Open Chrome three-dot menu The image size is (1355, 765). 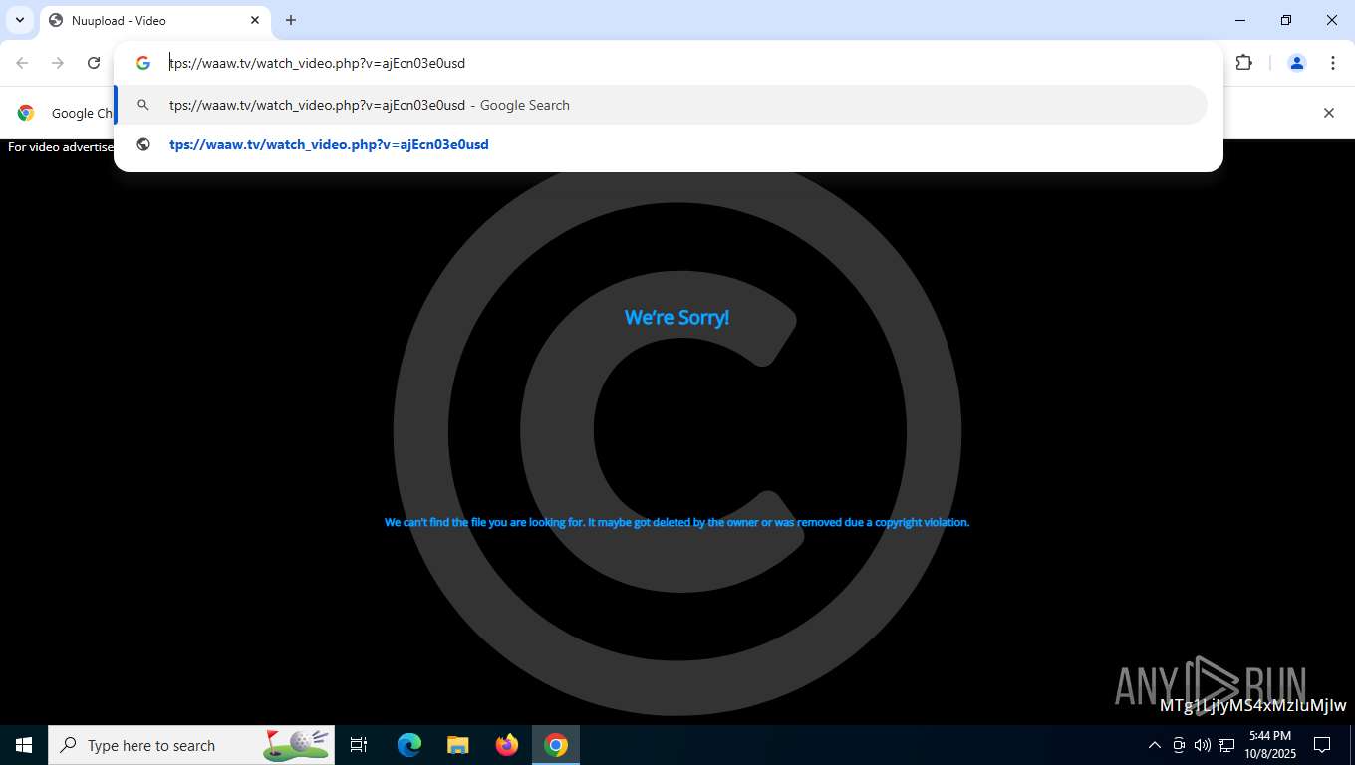tap(1333, 63)
